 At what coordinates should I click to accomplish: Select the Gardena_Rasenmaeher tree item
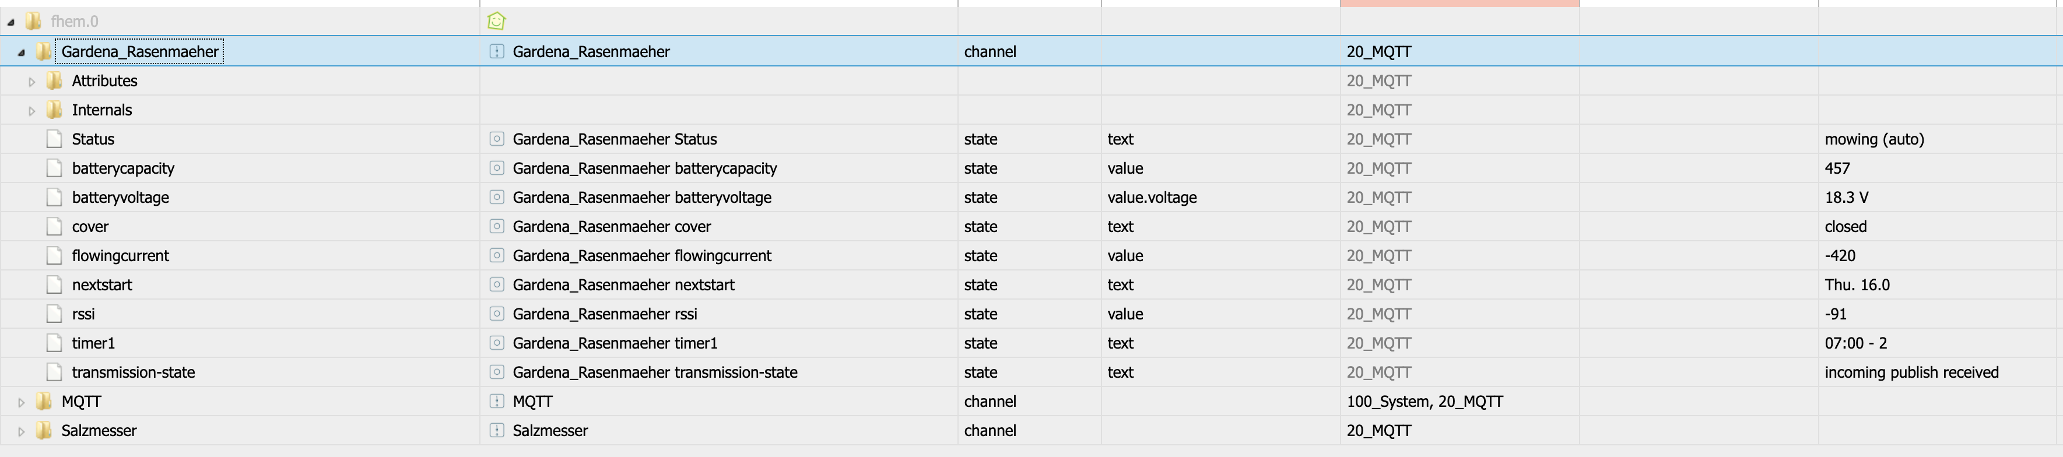[140, 52]
